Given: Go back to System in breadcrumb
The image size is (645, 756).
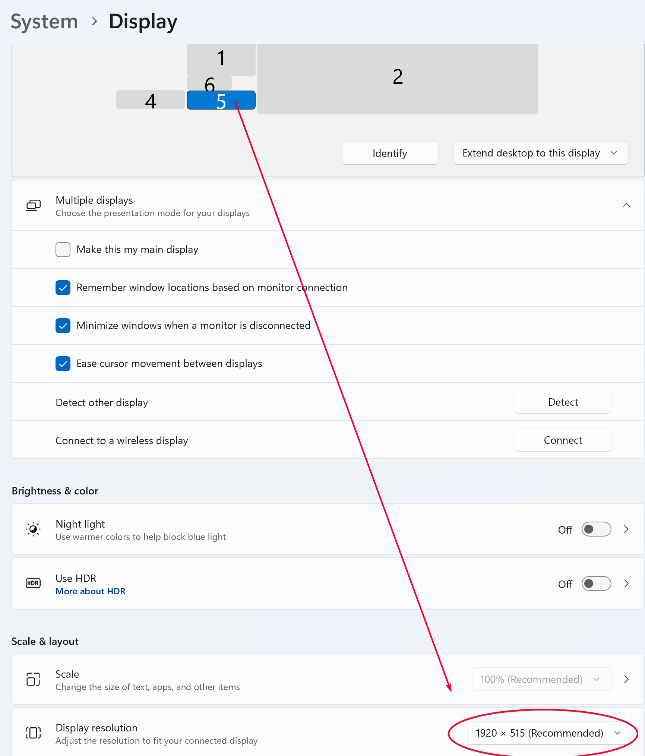Looking at the screenshot, I should coord(44,21).
